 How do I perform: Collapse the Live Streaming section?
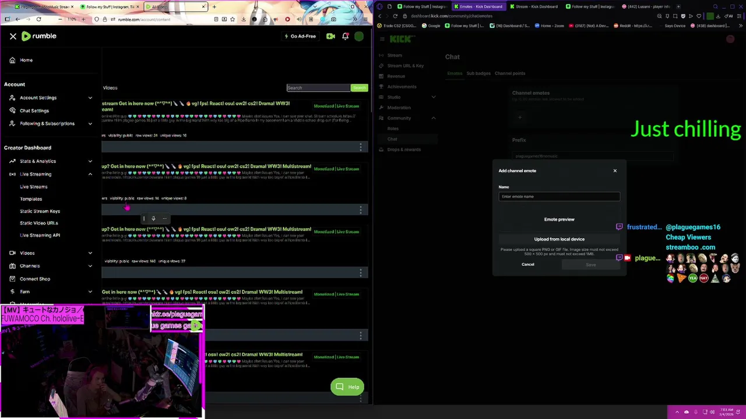[51, 174]
